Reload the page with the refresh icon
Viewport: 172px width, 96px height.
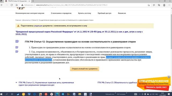point(12,5)
